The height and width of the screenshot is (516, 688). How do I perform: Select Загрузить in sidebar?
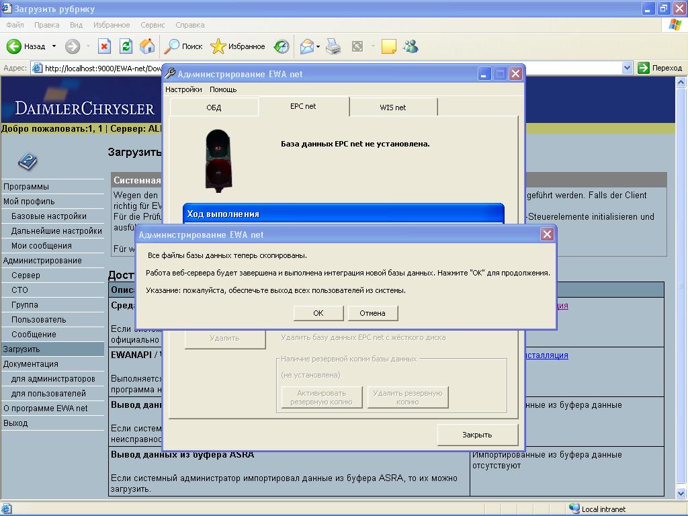[52, 349]
